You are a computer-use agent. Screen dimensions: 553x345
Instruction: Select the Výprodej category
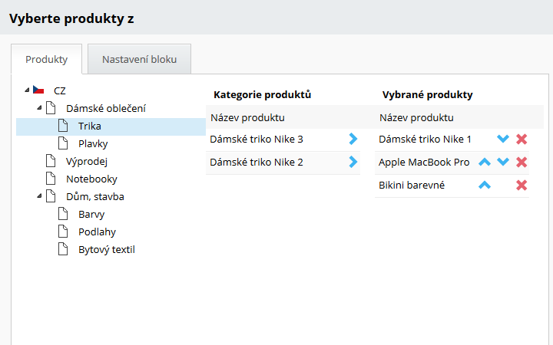(x=87, y=161)
